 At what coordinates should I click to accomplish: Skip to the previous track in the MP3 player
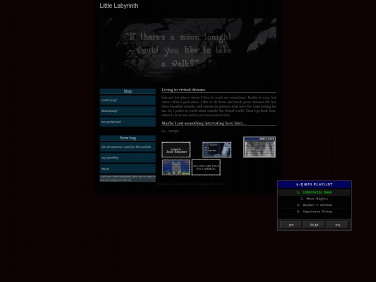point(291,225)
